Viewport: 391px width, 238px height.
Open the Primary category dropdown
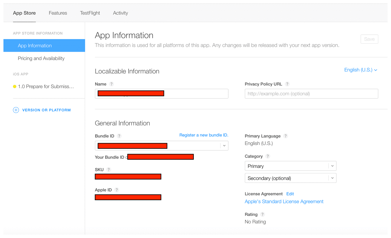tap(332, 166)
